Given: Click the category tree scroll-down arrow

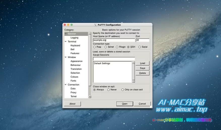Looking at the screenshot, I should click(x=90, y=97).
